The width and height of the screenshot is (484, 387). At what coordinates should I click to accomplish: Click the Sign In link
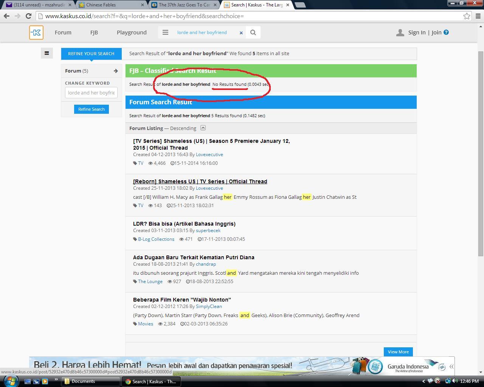click(x=417, y=33)
